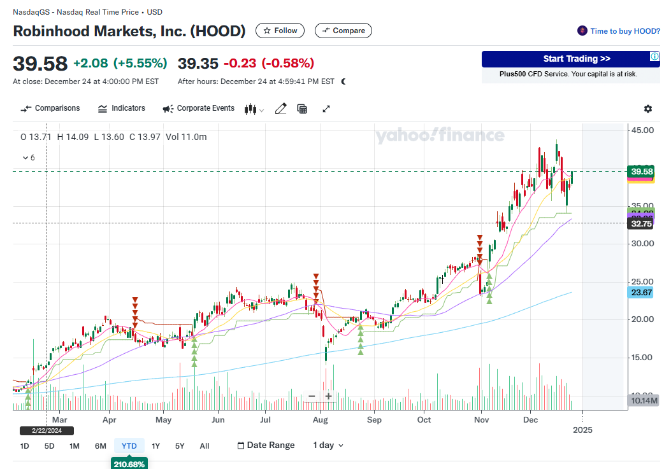
Task: Click the ad info icon
Action: pyautogui.click(x=654, y=56)
